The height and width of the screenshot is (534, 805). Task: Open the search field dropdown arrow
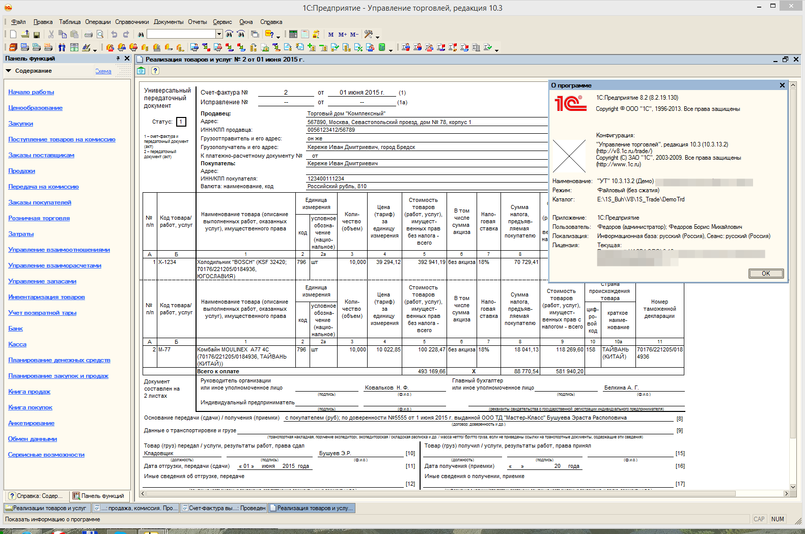tap(219, 34)
